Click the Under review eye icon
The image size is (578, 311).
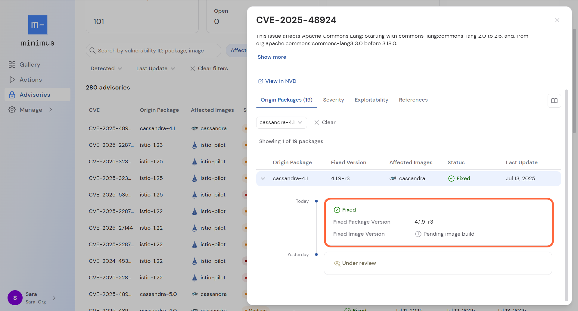coord(337,263)
